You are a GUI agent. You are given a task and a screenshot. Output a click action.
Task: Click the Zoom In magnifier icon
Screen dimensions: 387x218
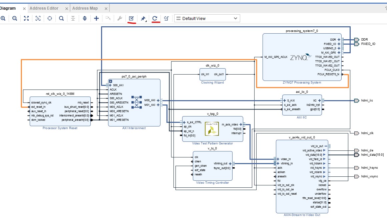tap(3, 19)
